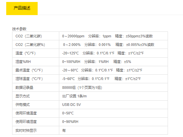Select the 湿度%RH row label
The height and width of the screenshot is (137, 183).
(x=36, y=62)
